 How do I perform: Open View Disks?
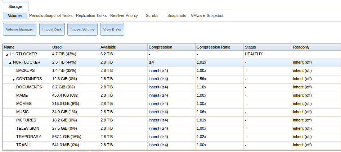[x=112, y=29]
